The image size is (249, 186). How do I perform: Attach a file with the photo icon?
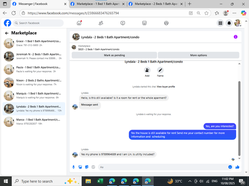point(80,167)
